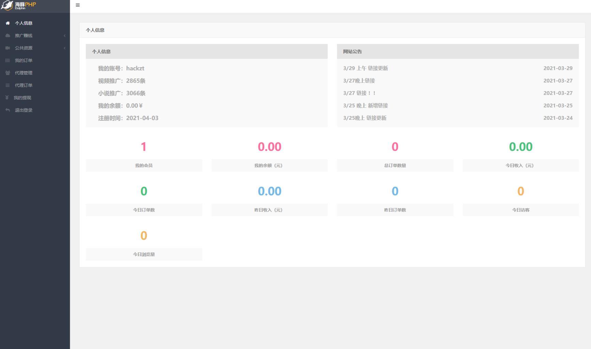Click the yen icon beside 我的提现

point(7,98)
